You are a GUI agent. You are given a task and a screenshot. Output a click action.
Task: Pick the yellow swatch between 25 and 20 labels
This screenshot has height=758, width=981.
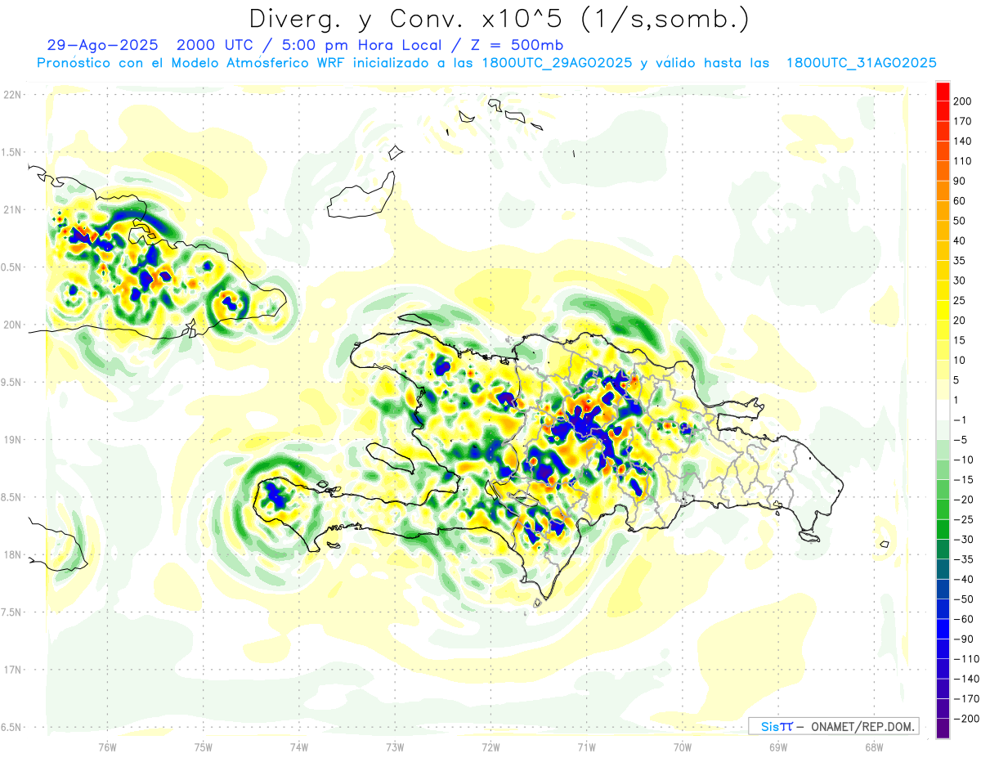(x=943, y=310)
